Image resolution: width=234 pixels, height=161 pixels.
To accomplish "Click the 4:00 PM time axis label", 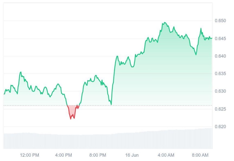I will (x=64, y=155).
